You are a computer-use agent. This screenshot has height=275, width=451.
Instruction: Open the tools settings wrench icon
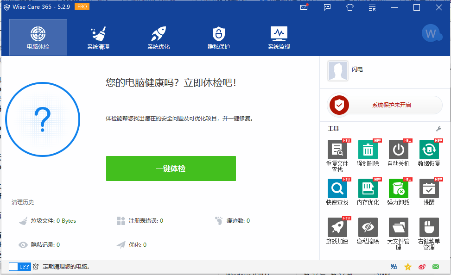coord(438,129)
